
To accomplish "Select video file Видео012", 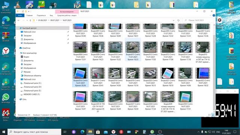I will (150, 51).
